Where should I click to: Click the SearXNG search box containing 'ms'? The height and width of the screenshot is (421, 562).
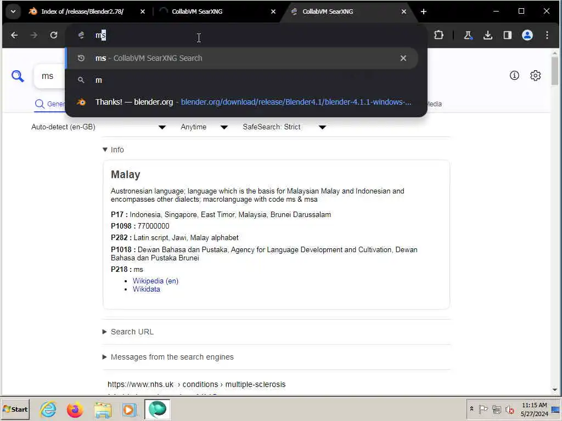click(50, 76)
